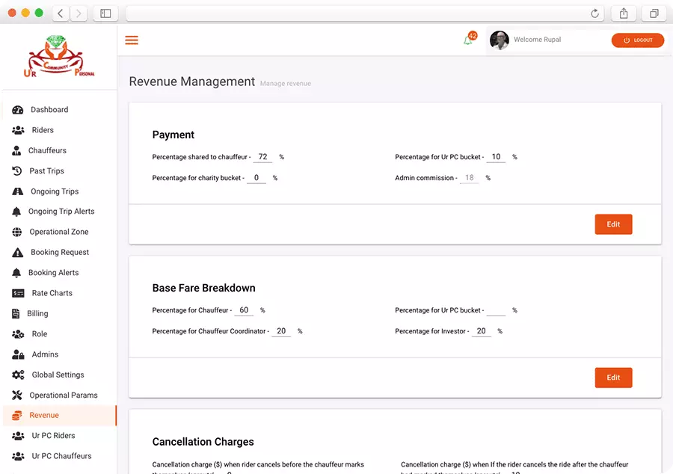Click the charity bucket percentage field showing 0
The height and width of the screenshot is (474, 673).
click(256, 178)
